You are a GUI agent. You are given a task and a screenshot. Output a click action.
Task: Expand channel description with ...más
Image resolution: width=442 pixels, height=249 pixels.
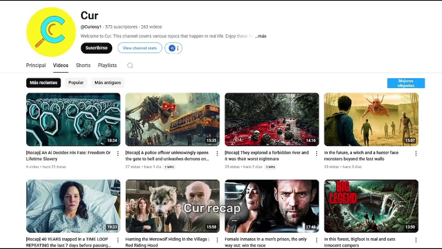[x=261, y=36]
